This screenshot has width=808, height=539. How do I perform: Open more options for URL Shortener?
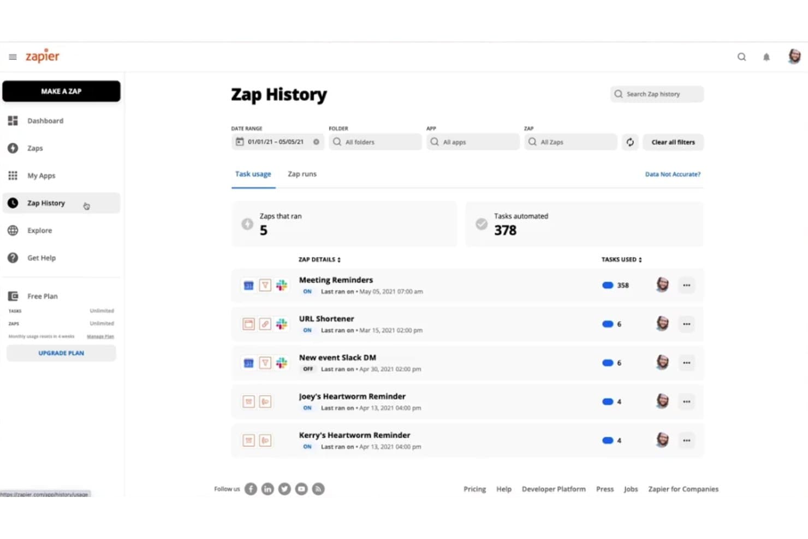click(x=686, y=324)
